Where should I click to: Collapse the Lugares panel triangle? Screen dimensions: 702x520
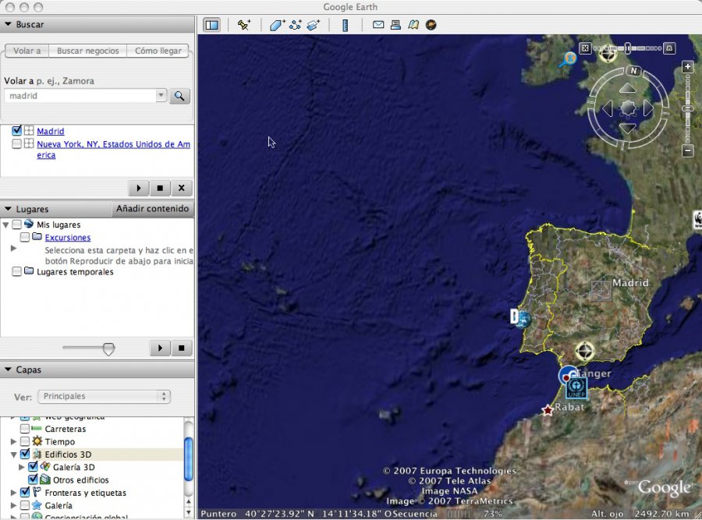pos(8,208)
